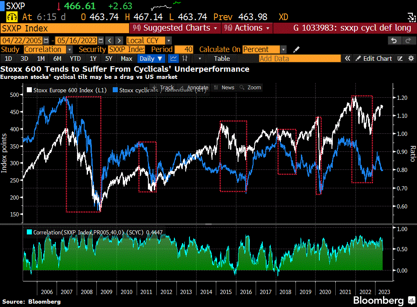417x307 pixels.
Task: Click the Annotate pencil tool
Action: point(194,87)
